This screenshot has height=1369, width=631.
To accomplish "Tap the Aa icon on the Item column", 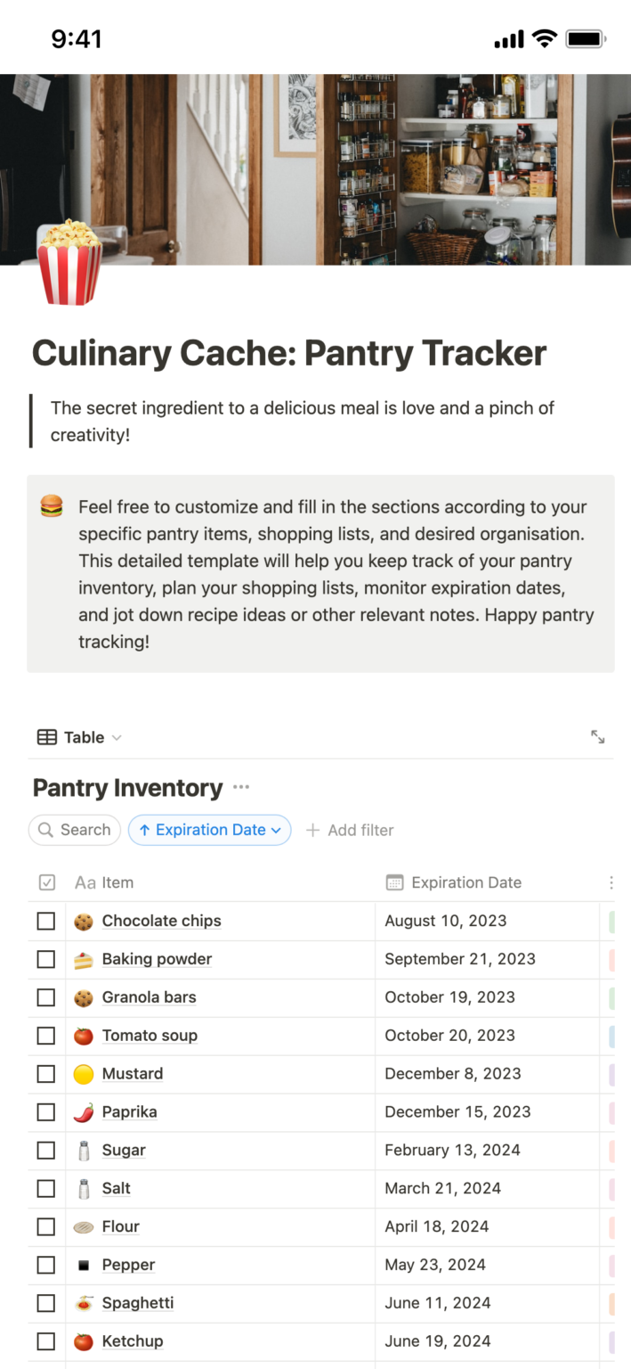I will click(x=86, y=882).
